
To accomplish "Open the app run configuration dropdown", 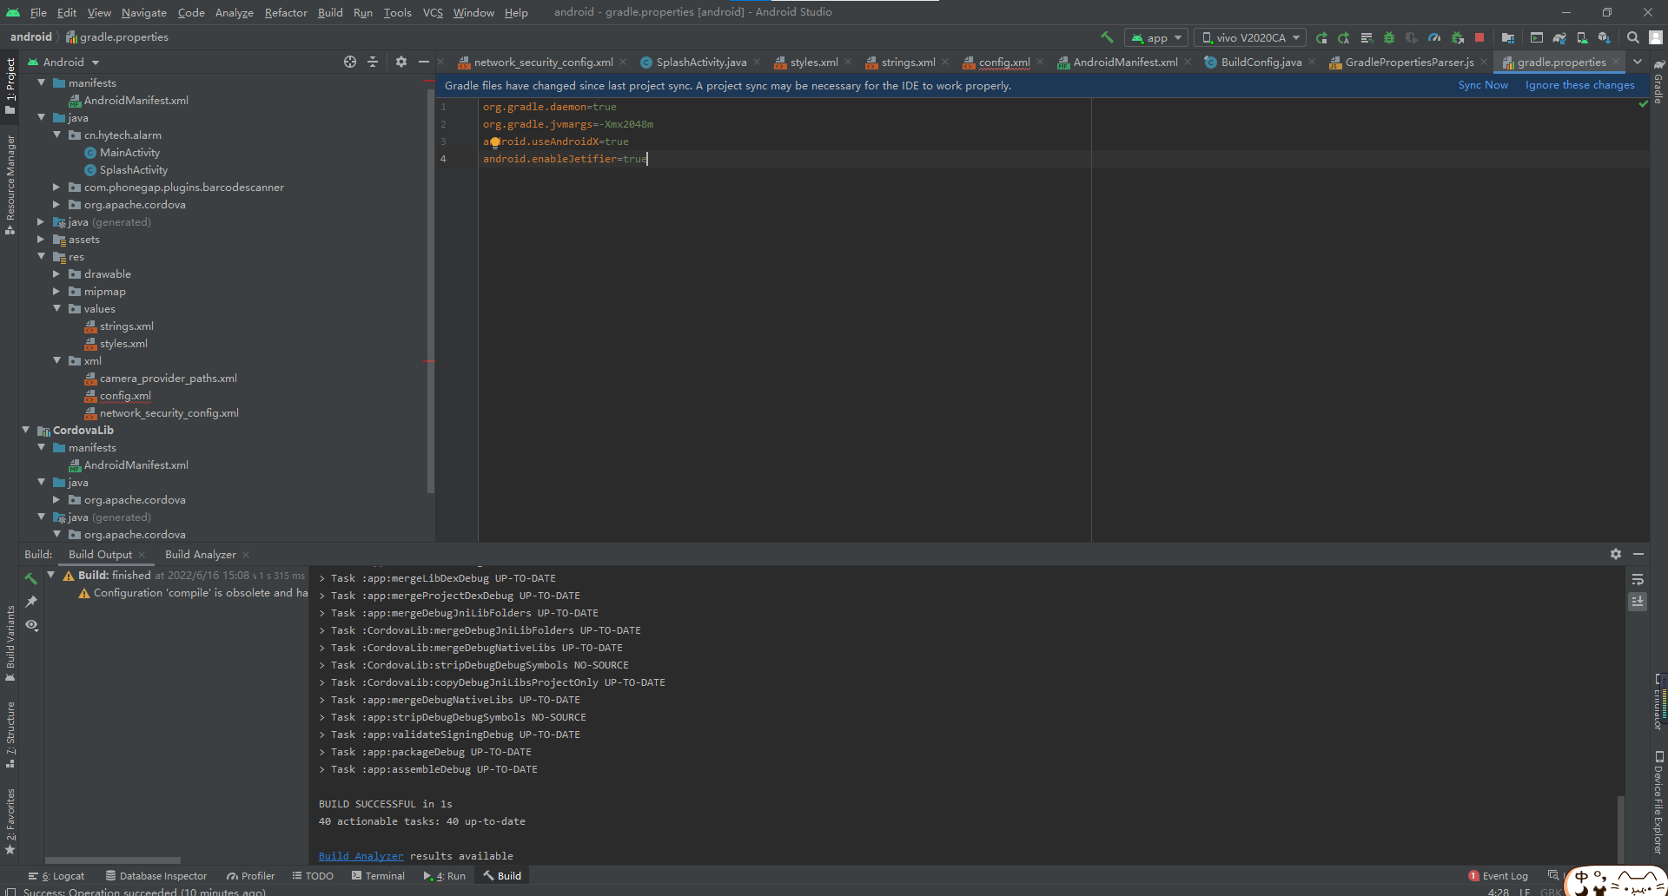I will coord(1156,37).
